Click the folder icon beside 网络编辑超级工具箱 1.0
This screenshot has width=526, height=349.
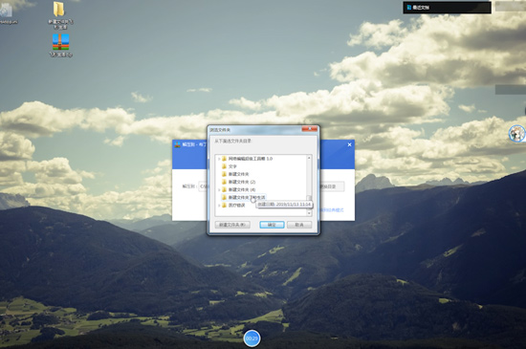(x=225, y=159)
